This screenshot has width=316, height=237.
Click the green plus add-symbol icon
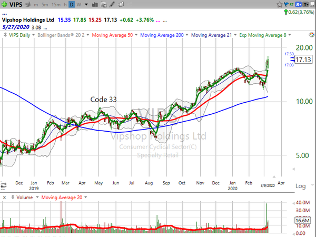(x=4, y=4)
